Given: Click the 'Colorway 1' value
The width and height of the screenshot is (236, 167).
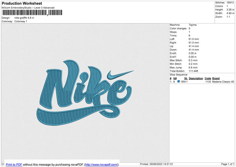Looking at the screenshot, I should (x=21, y=21).
